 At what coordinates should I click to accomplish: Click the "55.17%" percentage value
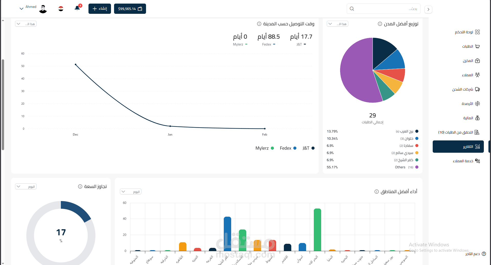(x=332, y=167)
